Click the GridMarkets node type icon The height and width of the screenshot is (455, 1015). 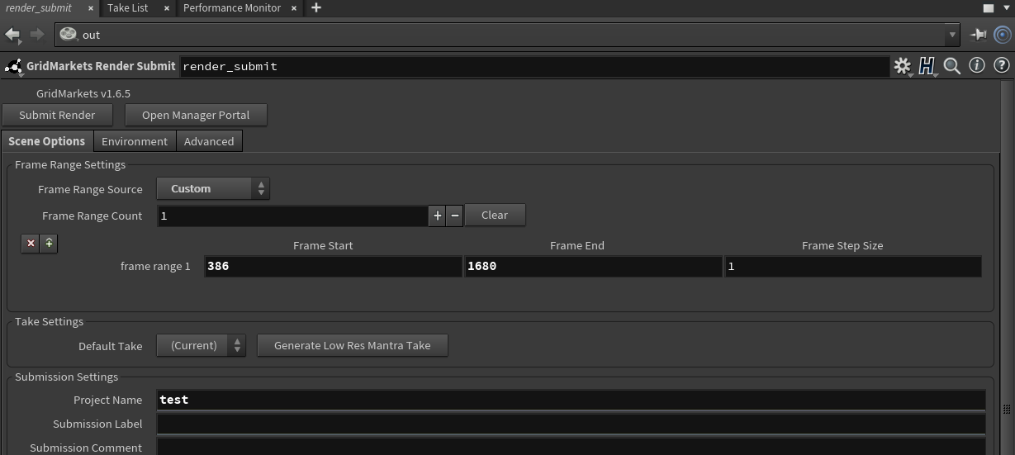[x=13, y=66]
